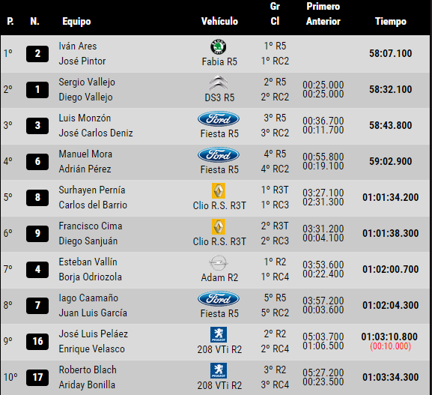Click Ford logo in Luis Monzón's row
The width and height of the screenshot is (432, 395).
[x=219, y=119]
